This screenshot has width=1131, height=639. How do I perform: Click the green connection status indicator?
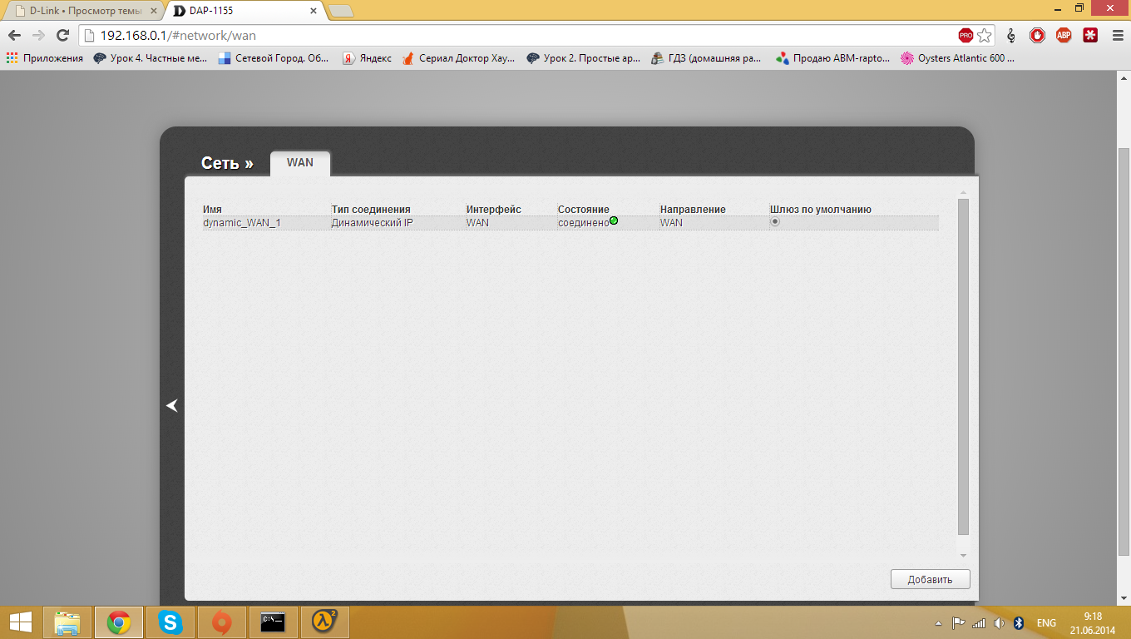(614, 220)
